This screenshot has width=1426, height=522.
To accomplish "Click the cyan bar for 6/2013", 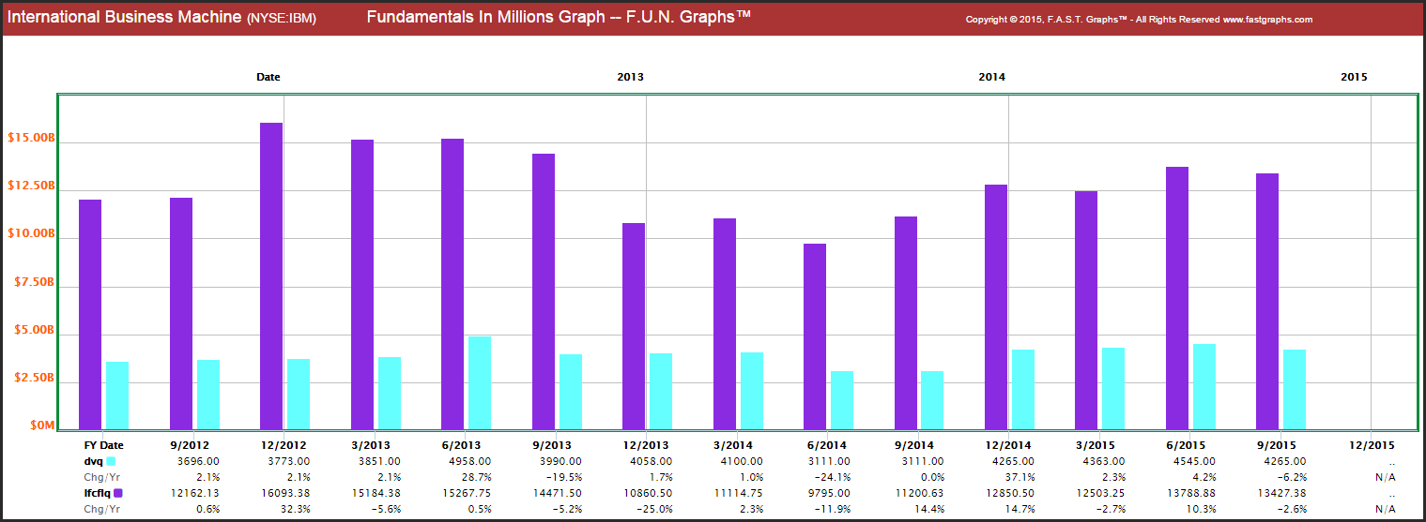I will (x=480, y=382).
